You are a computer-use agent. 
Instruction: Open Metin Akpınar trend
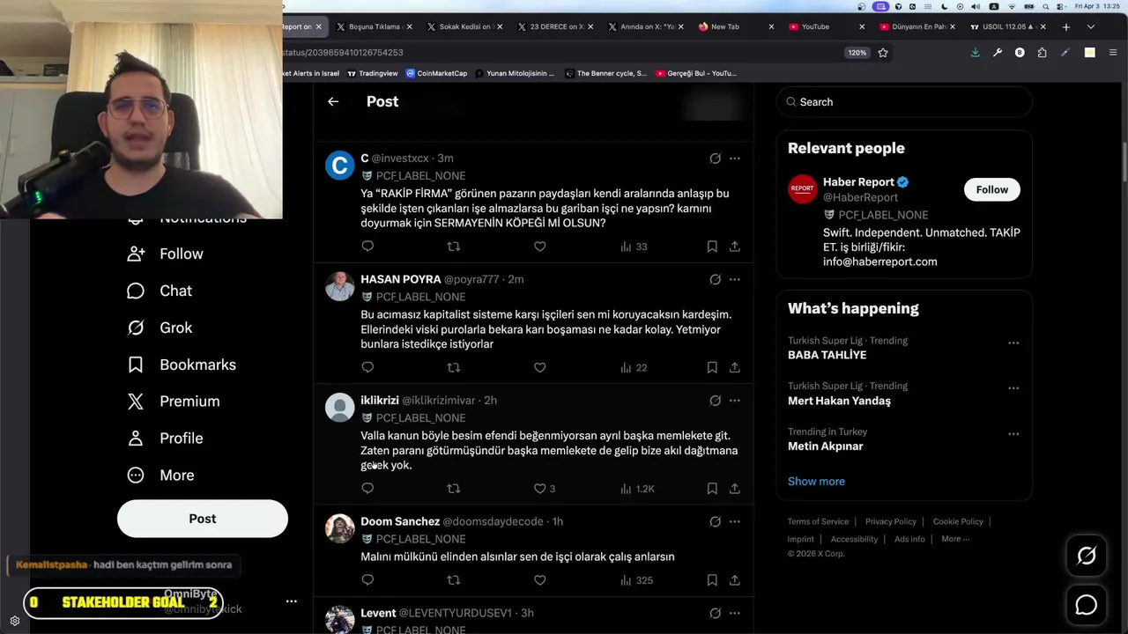pos(825,446)
